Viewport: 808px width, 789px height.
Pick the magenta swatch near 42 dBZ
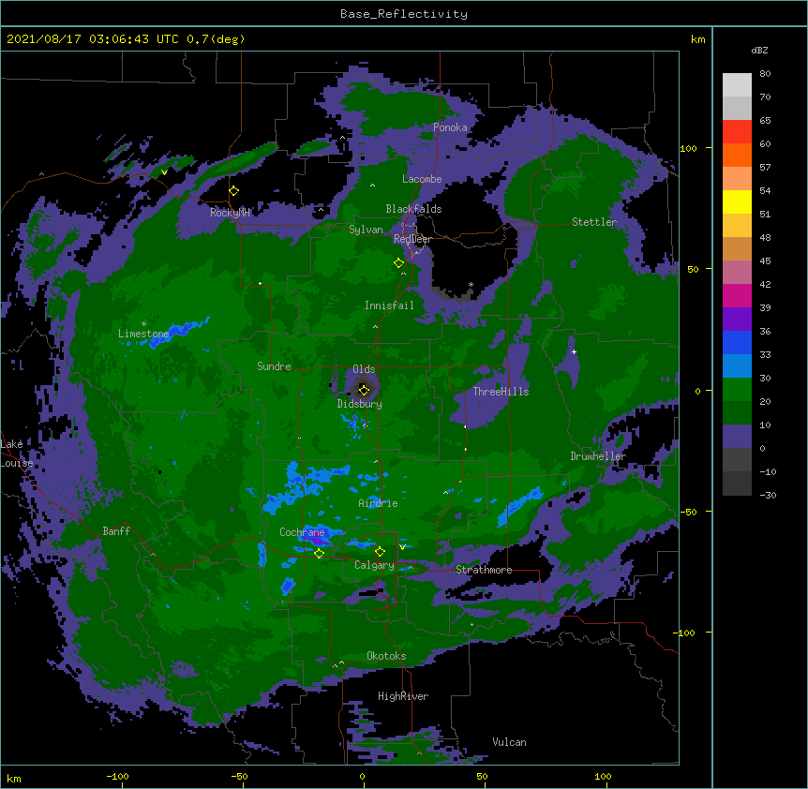click(x=737, y=295)
